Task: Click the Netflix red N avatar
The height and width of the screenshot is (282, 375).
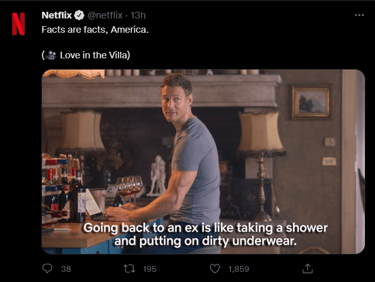Action: 18,24
